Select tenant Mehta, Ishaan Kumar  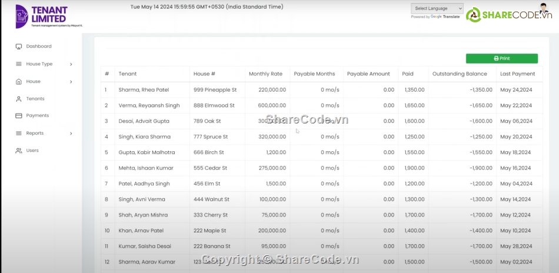146,168
